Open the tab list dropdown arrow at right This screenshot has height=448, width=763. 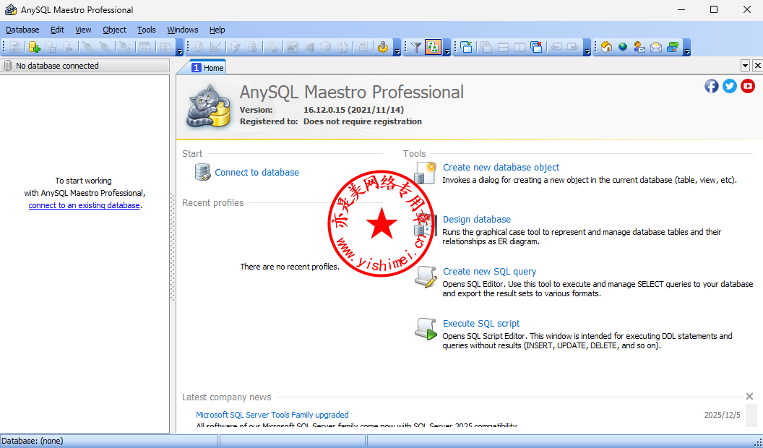745,66
